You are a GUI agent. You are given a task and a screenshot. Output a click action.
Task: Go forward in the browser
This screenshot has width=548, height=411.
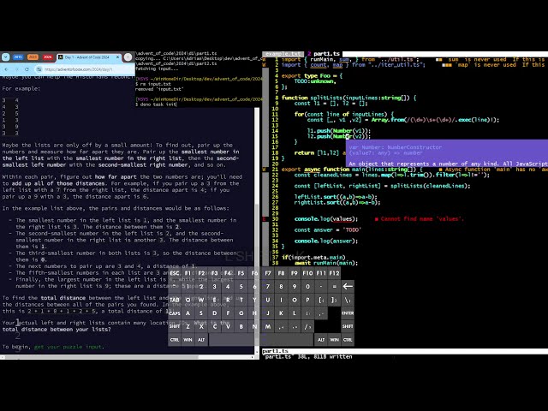pos(16,69)
